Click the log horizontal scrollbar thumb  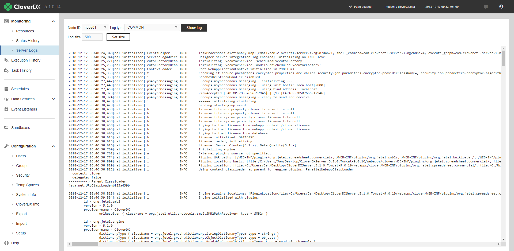tap(85, 244)
